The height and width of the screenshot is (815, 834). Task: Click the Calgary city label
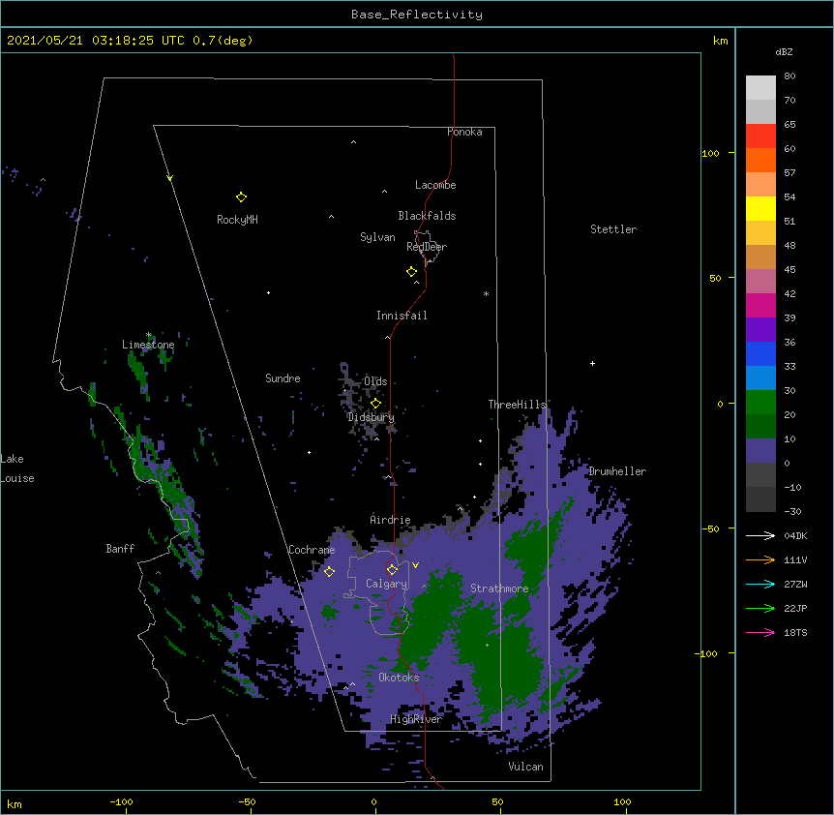(x=386, y=584)
